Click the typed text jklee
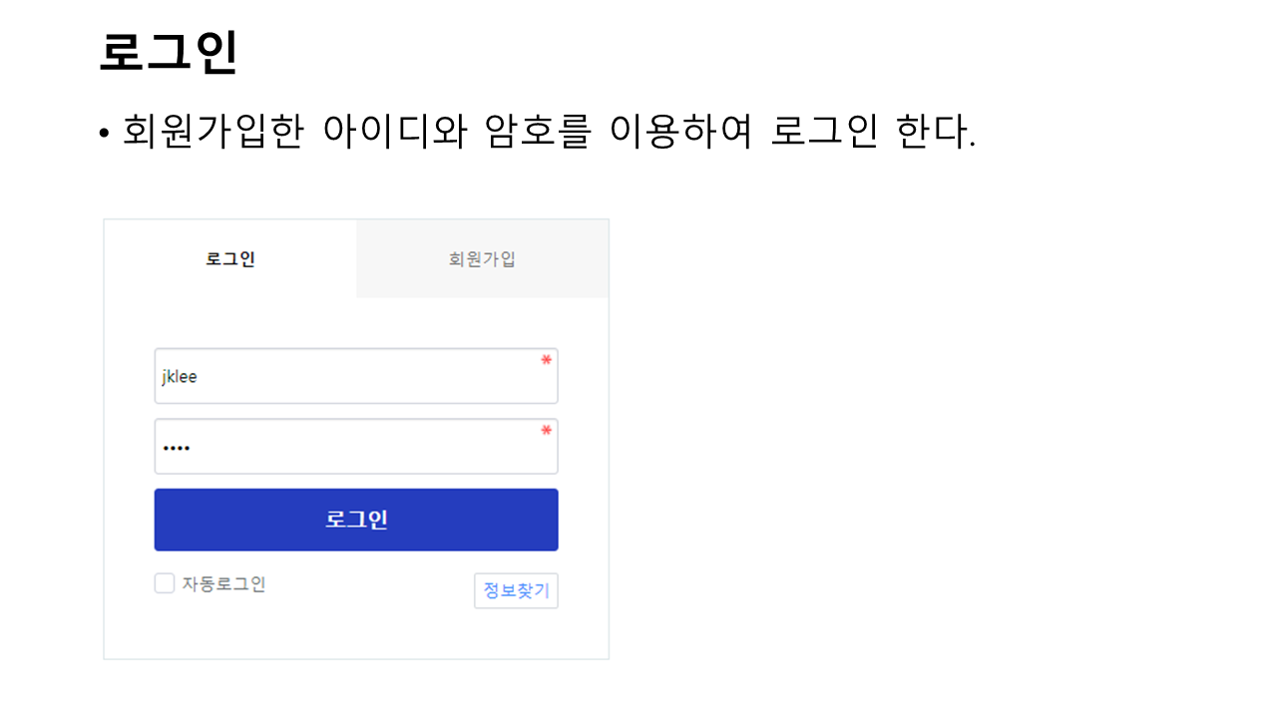The width and height of the screenshot is (1277, 718). (180, 377)
